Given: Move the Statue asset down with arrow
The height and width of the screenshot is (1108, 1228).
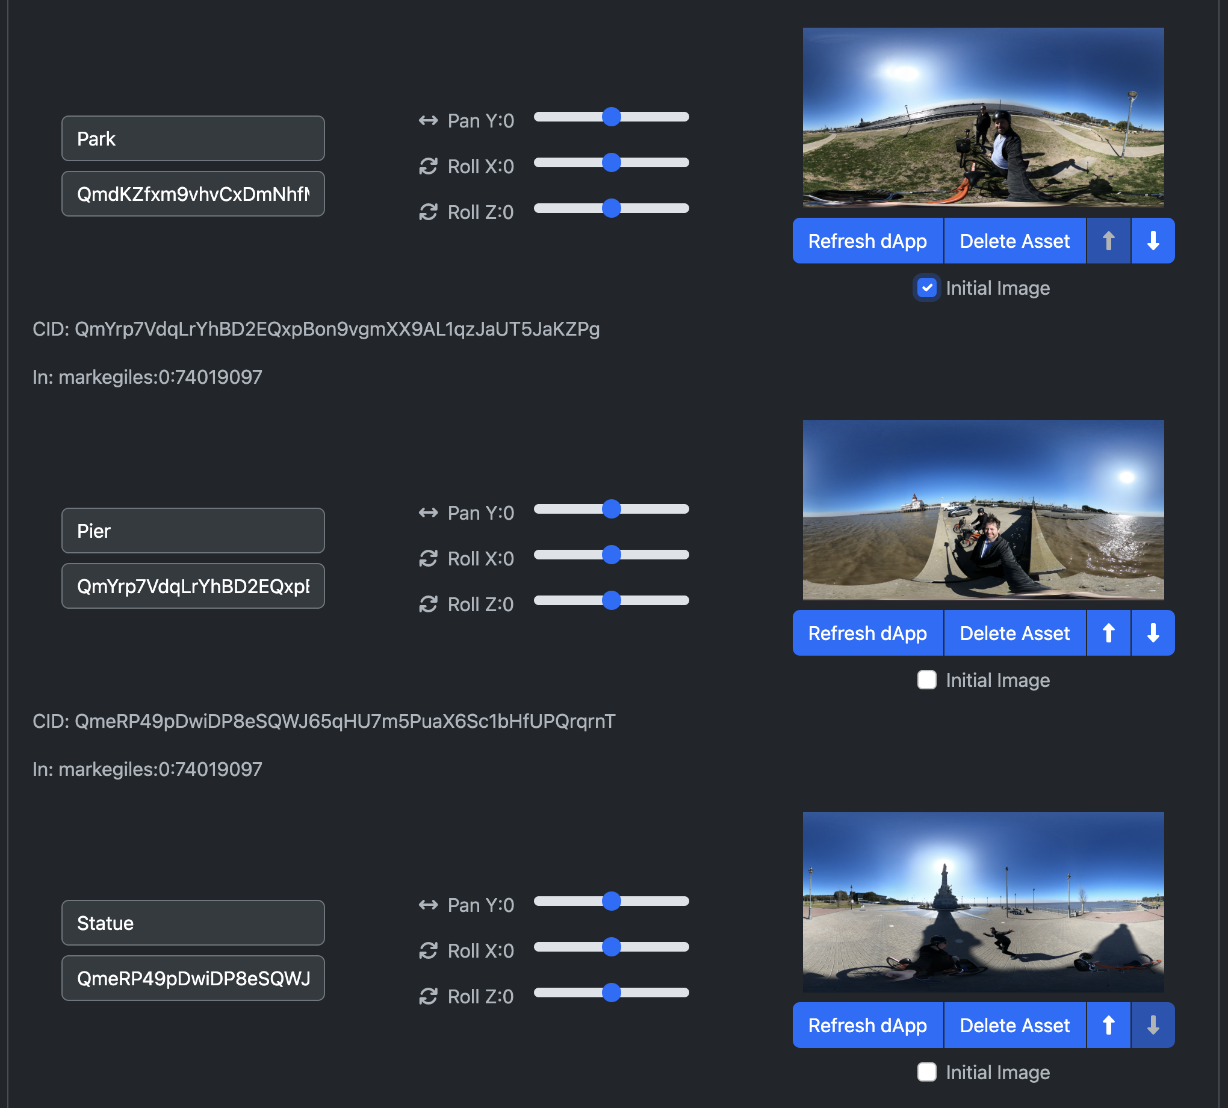Looking at the screenshot, I should (x=1153, y=1025).
